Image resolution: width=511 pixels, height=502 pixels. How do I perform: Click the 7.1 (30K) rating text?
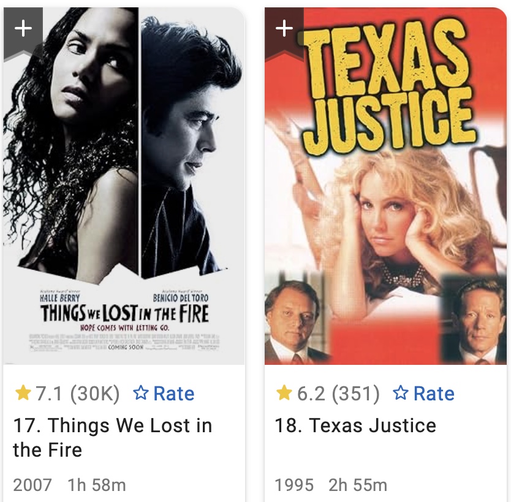pos(77,394)
